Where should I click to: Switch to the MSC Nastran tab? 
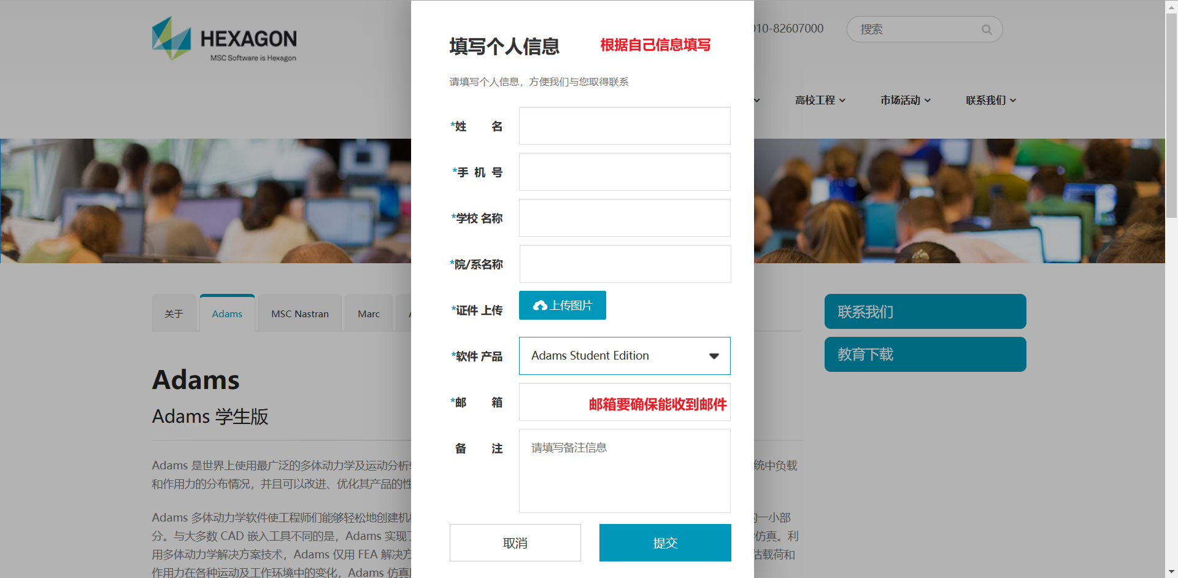[299, 314]
